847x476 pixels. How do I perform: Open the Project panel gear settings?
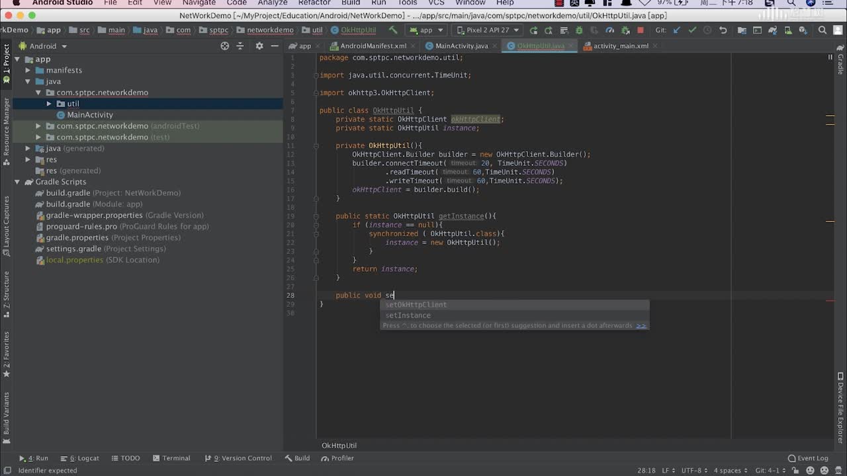(x=259, y=46)
